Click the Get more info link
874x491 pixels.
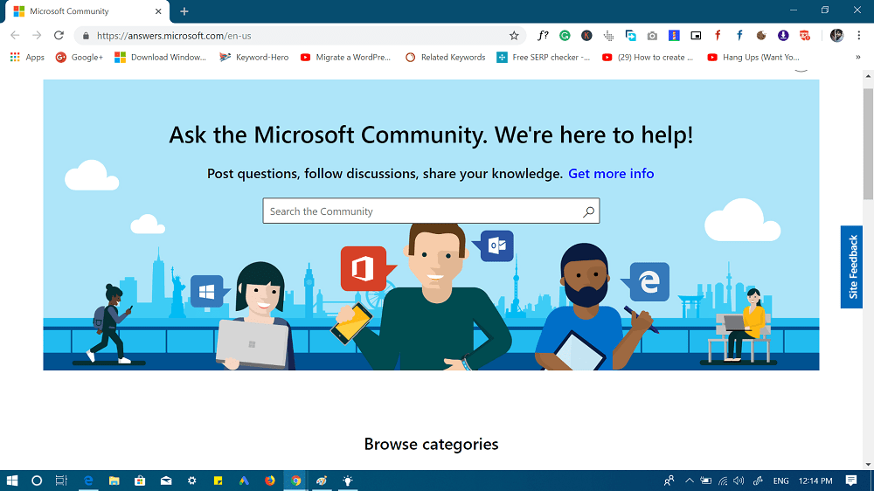click(611, 174)
